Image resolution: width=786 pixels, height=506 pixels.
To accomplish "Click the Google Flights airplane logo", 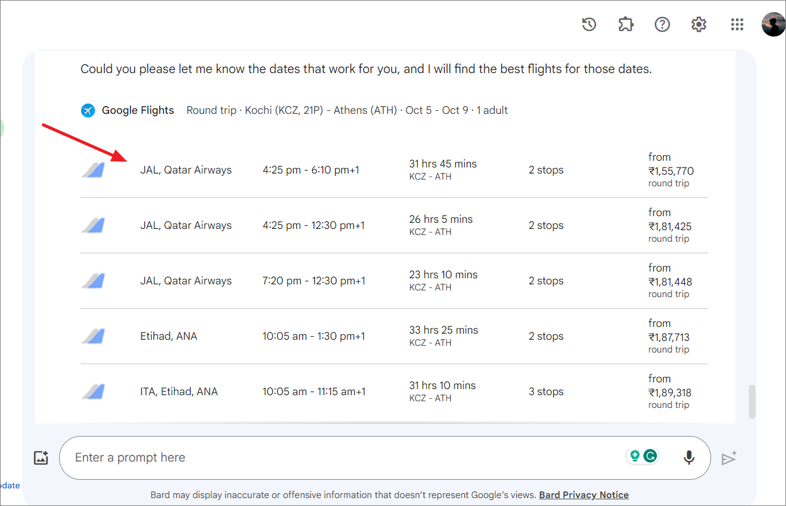I will click(88, 110).
